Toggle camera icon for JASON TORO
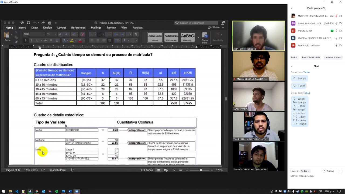Viewport: 345px width, 194px height. [341, 31]
